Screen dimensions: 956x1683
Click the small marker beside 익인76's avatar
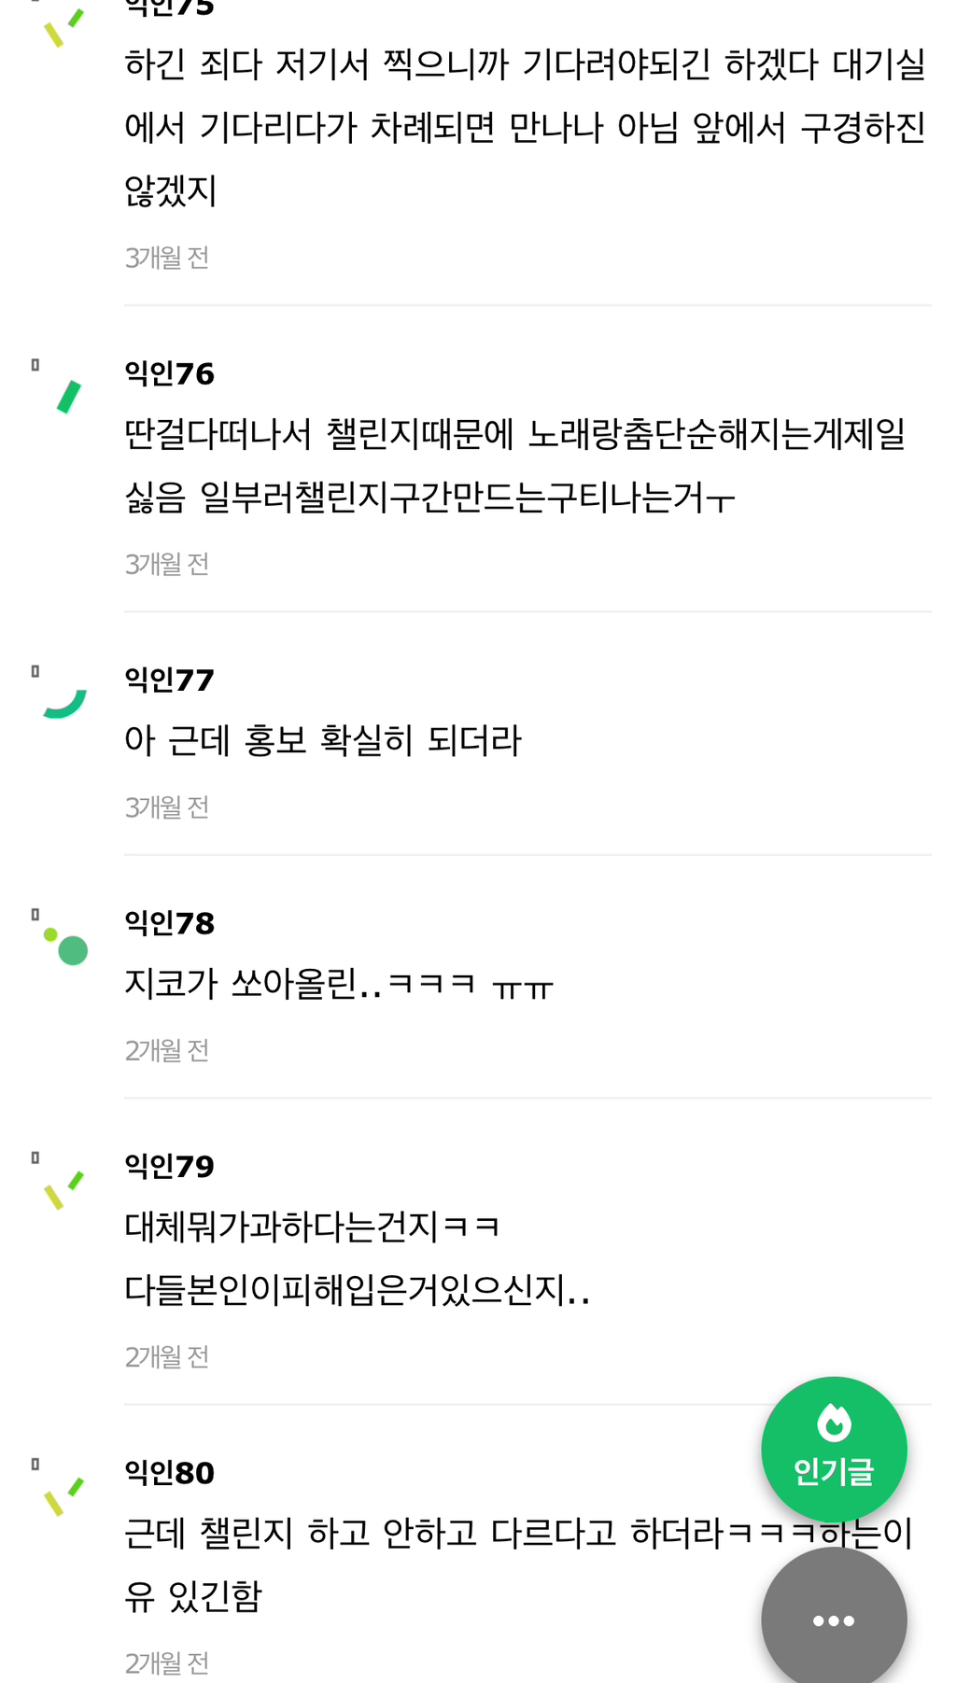[35, 365]
